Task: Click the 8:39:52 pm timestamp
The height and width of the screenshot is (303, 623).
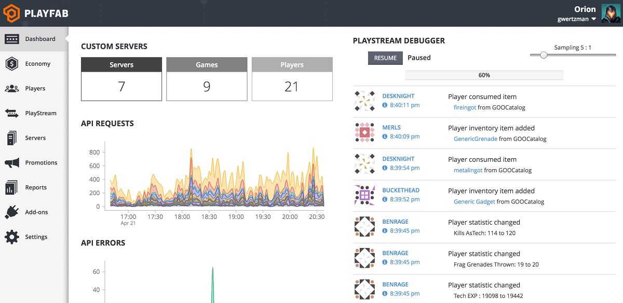Action: [x=404, y=200]
